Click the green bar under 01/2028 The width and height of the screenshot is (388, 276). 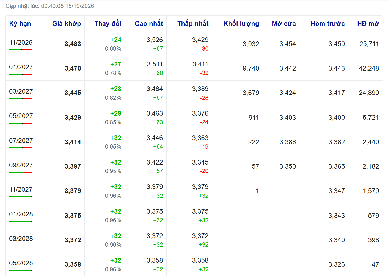21,221
